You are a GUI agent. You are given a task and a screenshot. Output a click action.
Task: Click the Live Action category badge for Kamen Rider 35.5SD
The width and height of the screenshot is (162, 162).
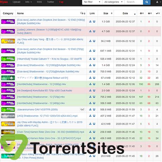click(x=8, y=132)
